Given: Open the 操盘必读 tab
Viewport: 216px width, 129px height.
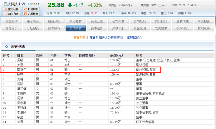Looking at the screenshot, I should point(12,21).
